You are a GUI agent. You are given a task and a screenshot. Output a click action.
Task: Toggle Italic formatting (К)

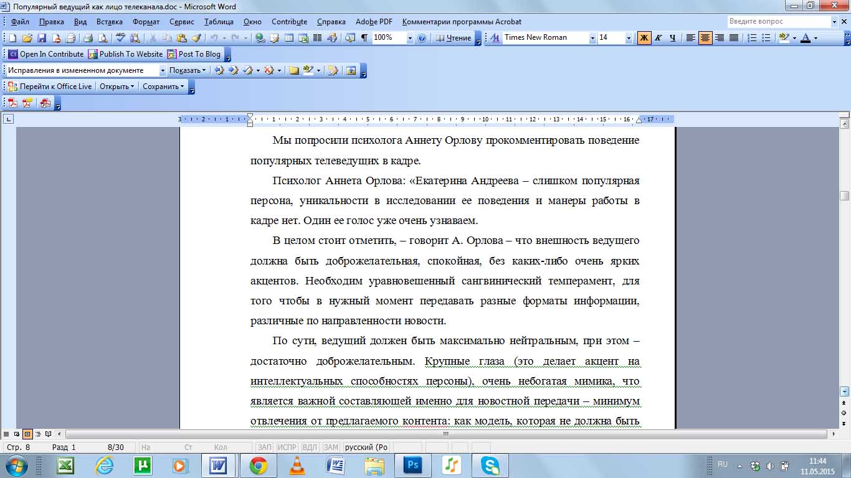658,38
